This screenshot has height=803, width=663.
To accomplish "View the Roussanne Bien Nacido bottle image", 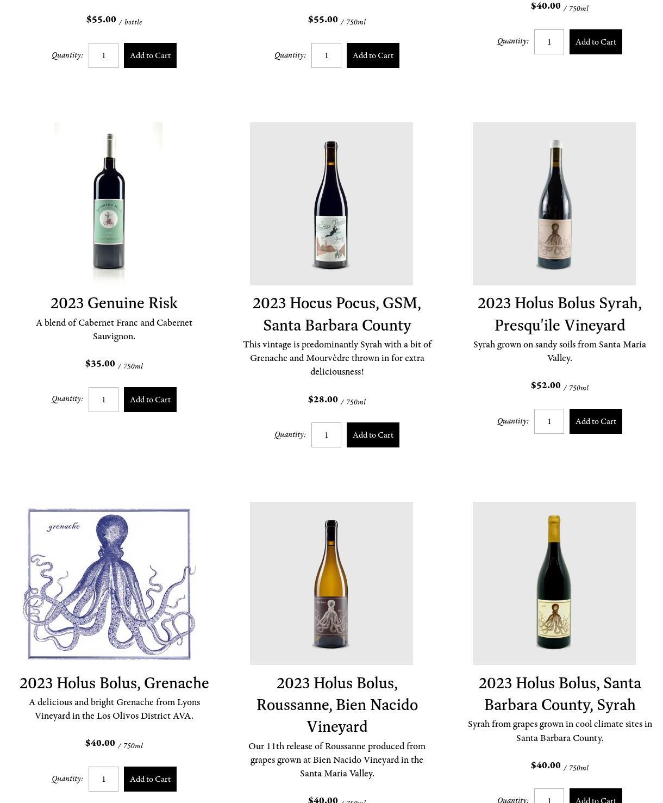I will [331, 583].
